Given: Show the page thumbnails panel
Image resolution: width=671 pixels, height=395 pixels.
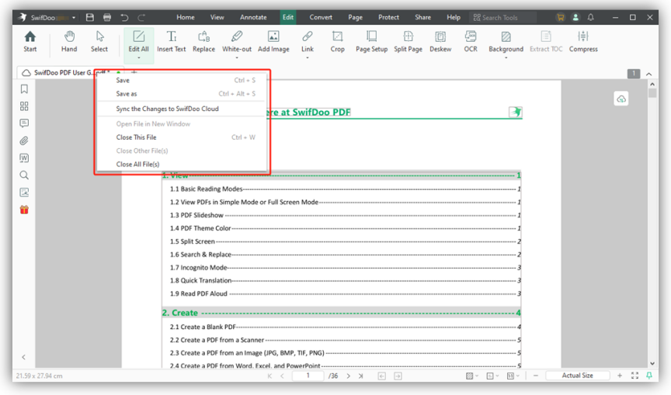Looking at the screenshot, I should 24,106.
